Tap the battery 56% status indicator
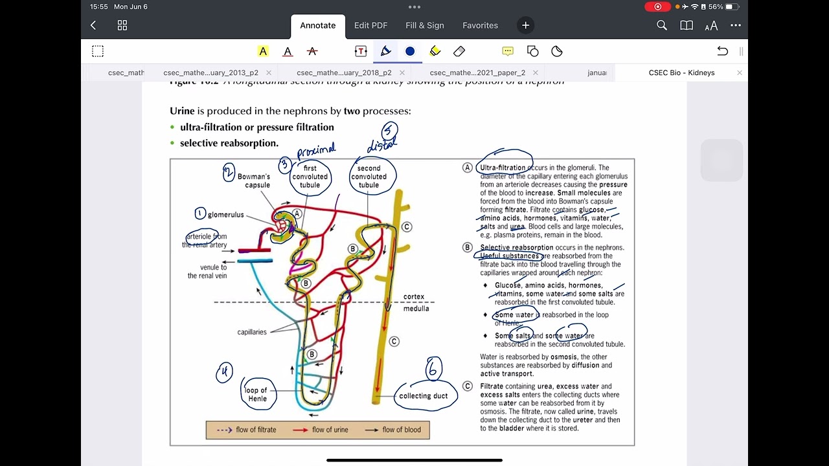This screenshot has height=466, width=829. 723,6
